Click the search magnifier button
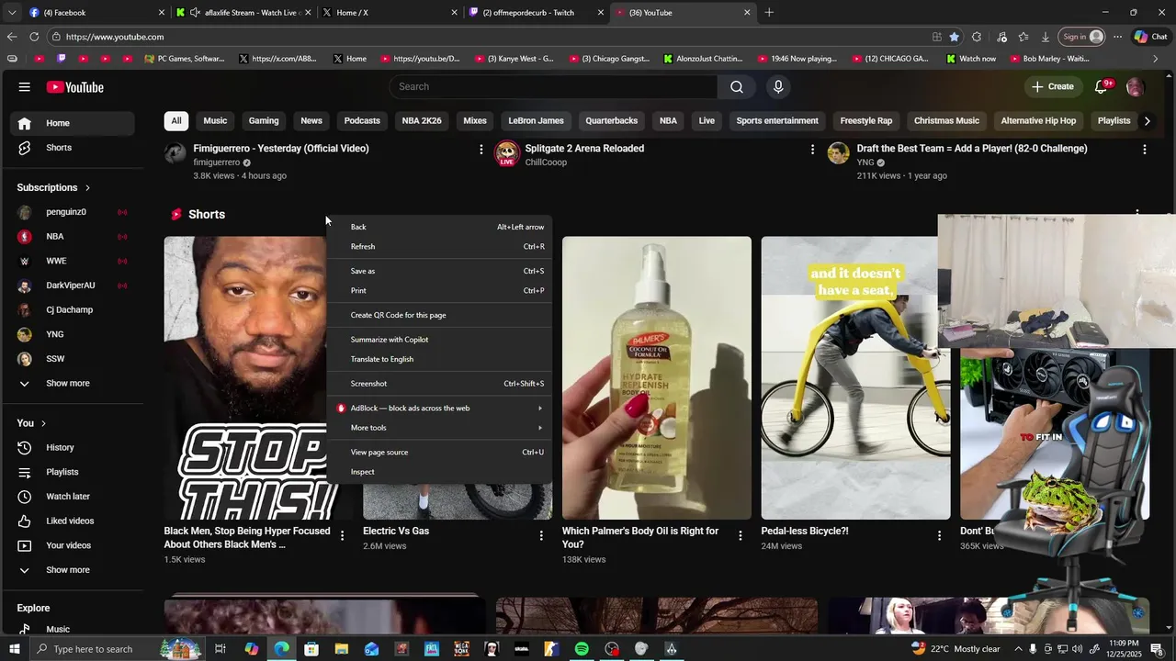The width and height of the screenshot is (1176, 661). [x=737, y=86]
